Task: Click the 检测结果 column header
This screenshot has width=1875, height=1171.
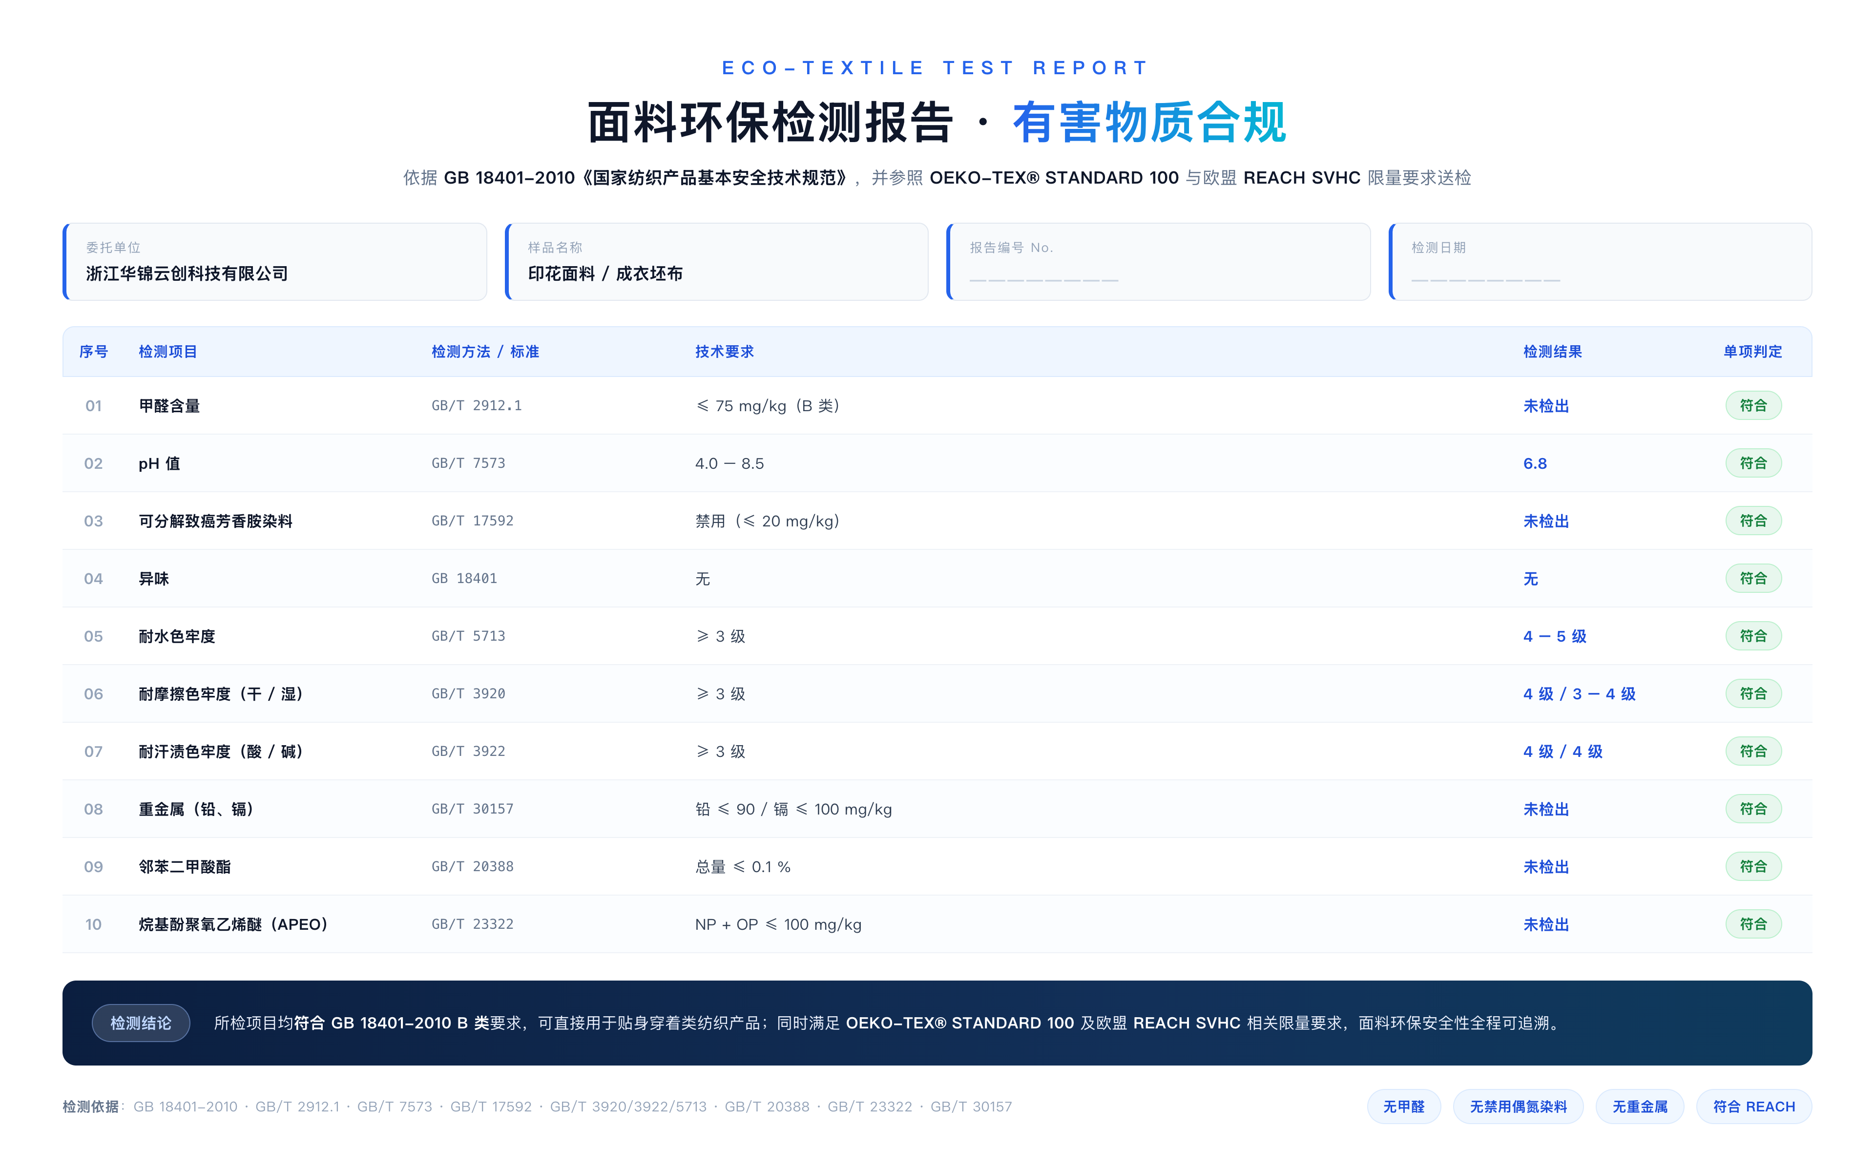Action: coord(1552,352)
